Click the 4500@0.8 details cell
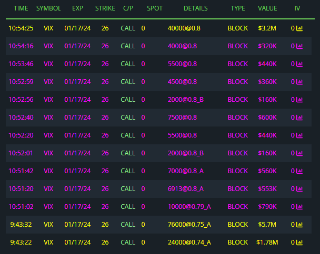This screenshot has width=320, height=254. [182, 82]
